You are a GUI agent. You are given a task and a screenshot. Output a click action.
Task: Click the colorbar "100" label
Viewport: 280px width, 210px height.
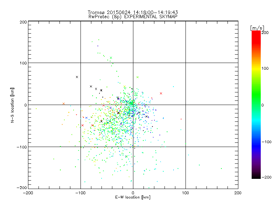265,68
